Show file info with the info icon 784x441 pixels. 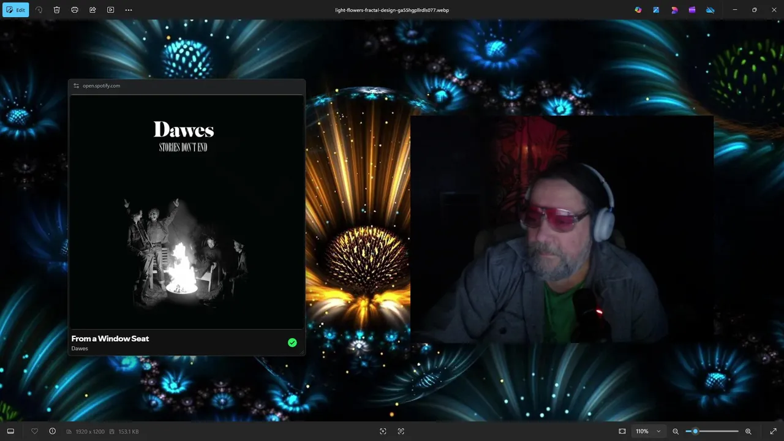(x=53, y=431)
